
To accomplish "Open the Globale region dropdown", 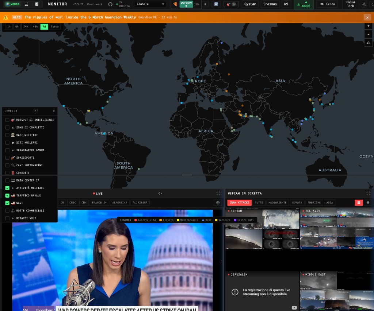I will point(150,4).
